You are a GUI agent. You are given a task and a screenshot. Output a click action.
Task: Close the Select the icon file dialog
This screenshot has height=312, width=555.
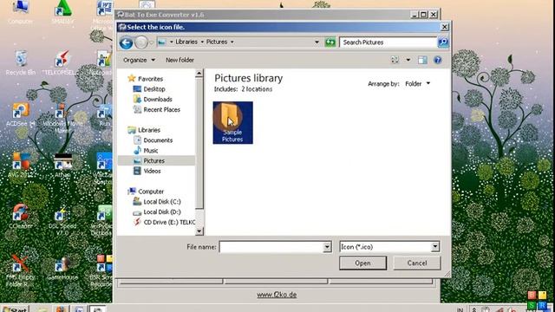point(445,27)
